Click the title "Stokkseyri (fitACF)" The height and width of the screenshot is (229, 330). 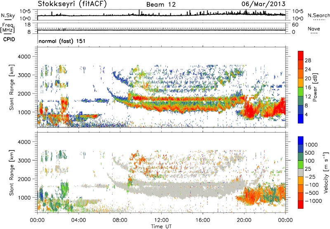pyautogui.click(x=72, y=4)
